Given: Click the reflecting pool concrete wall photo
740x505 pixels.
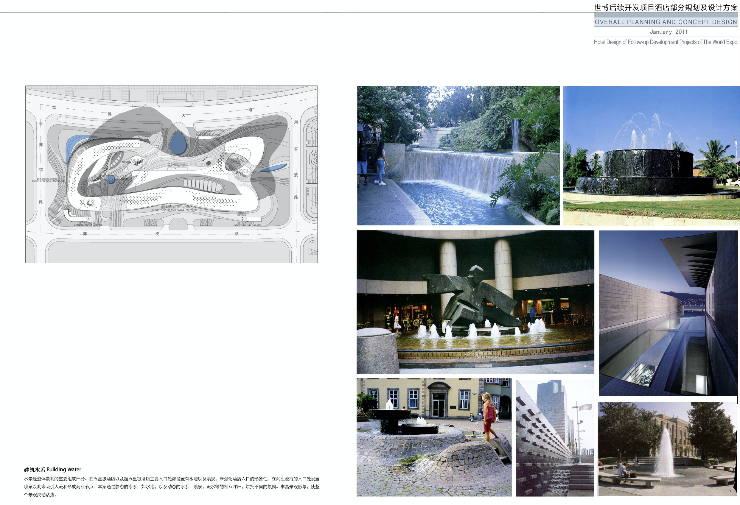Looking at the screenshot, I should (x=669, y=313).
